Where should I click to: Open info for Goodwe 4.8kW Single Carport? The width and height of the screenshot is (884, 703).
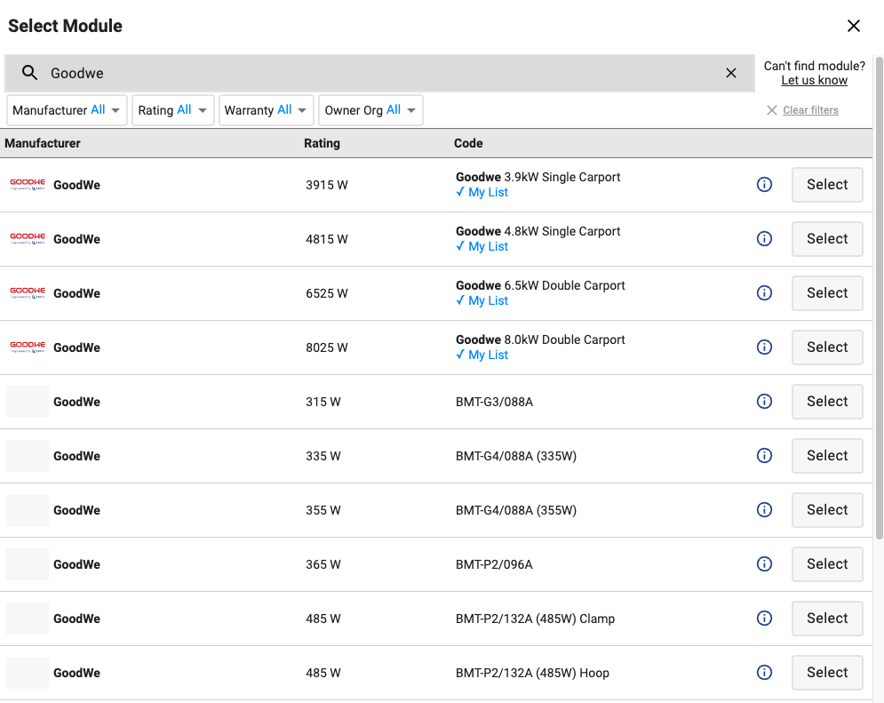pos(764,238)
